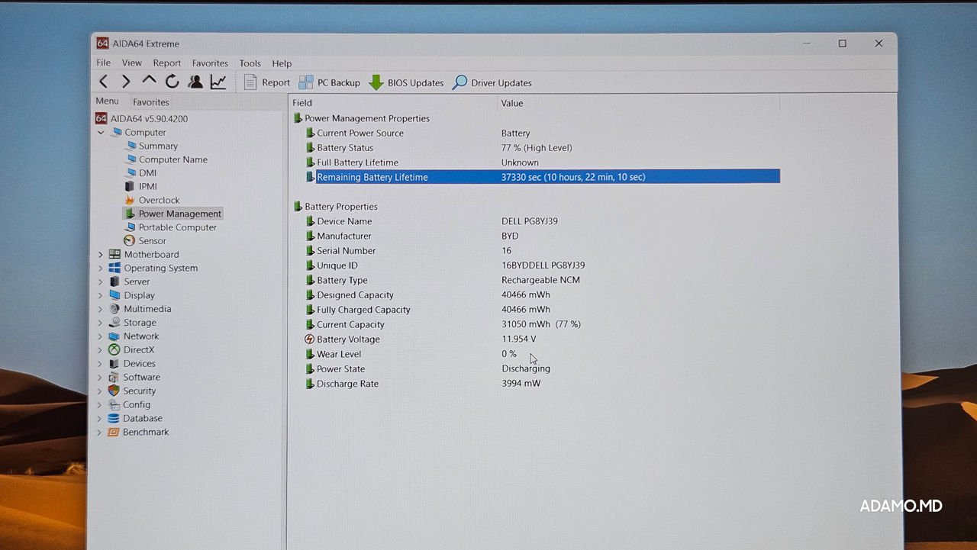977x550 pixels.
Task: Refresh the page with the Refresh icon
Action: coord(173,82)
